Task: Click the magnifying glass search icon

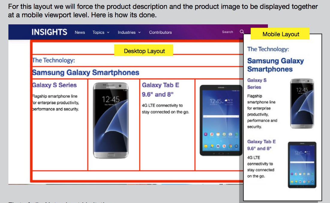Action: [242, 32]
